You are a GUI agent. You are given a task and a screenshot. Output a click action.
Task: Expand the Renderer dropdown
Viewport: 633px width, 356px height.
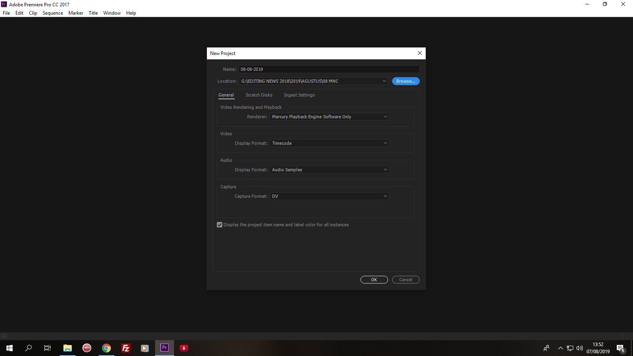[329, 117]
